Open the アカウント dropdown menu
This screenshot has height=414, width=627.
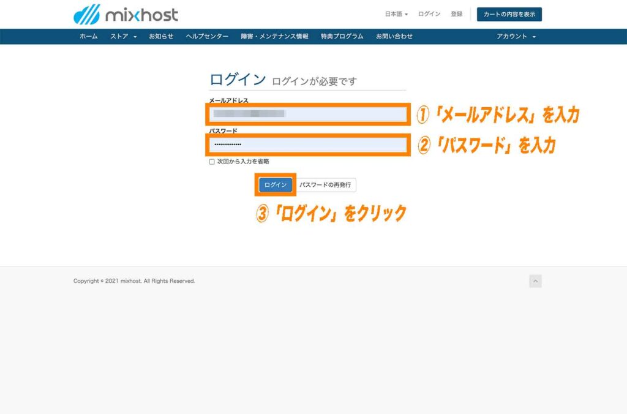(x=514, y=36)
